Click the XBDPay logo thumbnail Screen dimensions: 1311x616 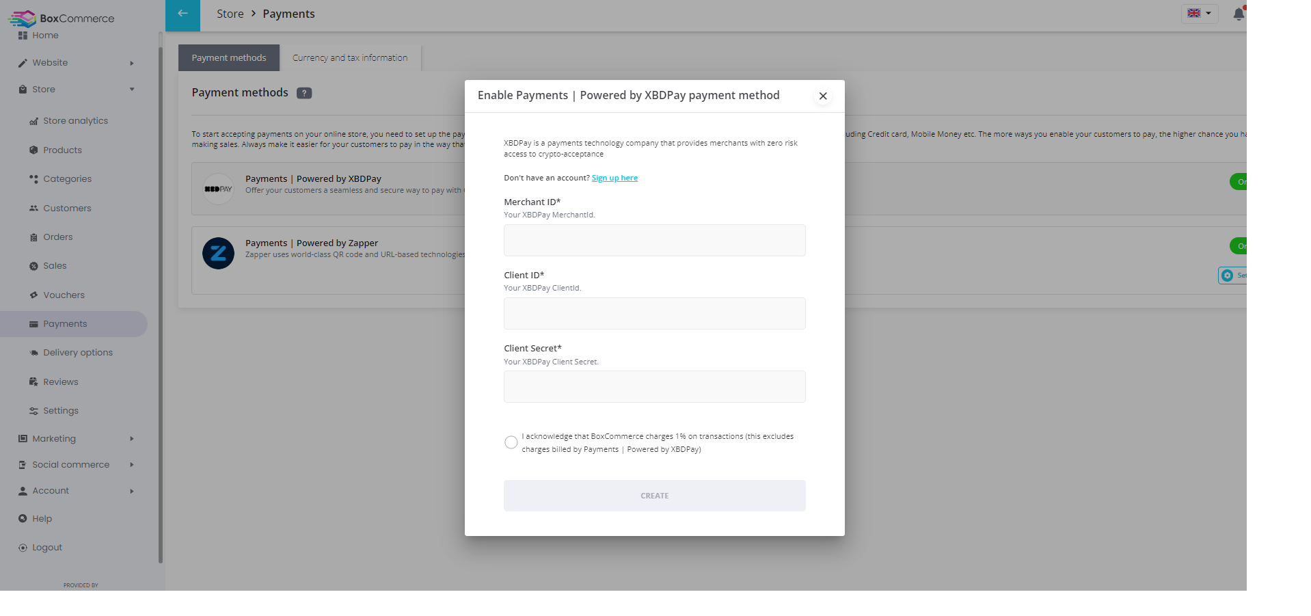tap(218, 189)
